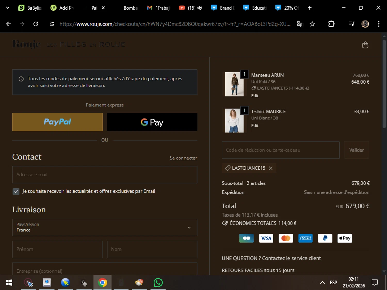This screenshot has width=387, height=290.
Task: Click the Manteau ARUN product thumbnail
Action: click(x=234, y=84)
